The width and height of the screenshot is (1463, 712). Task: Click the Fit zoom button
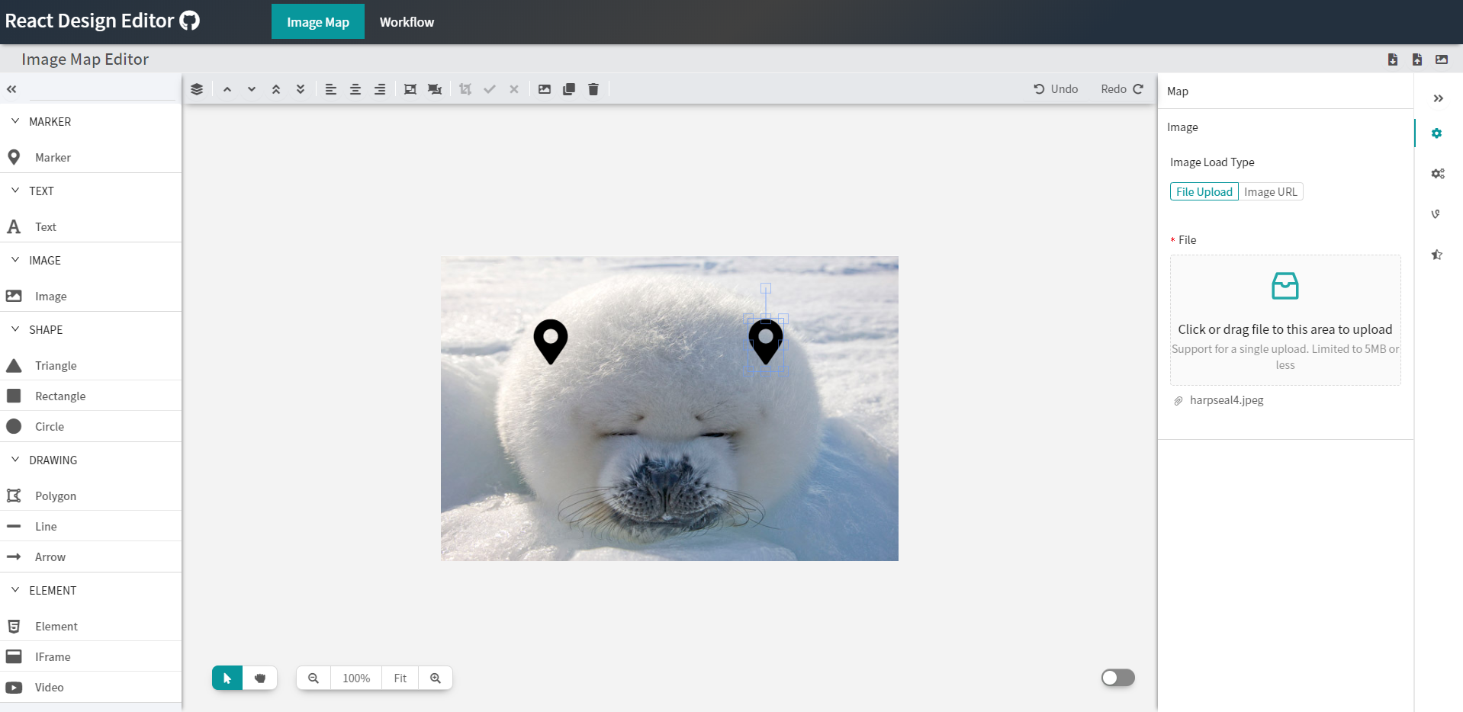coord(400,678)
